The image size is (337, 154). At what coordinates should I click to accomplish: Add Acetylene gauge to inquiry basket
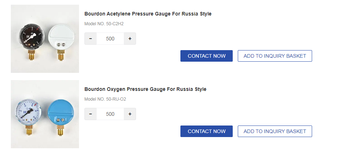[x=275, y=56]
